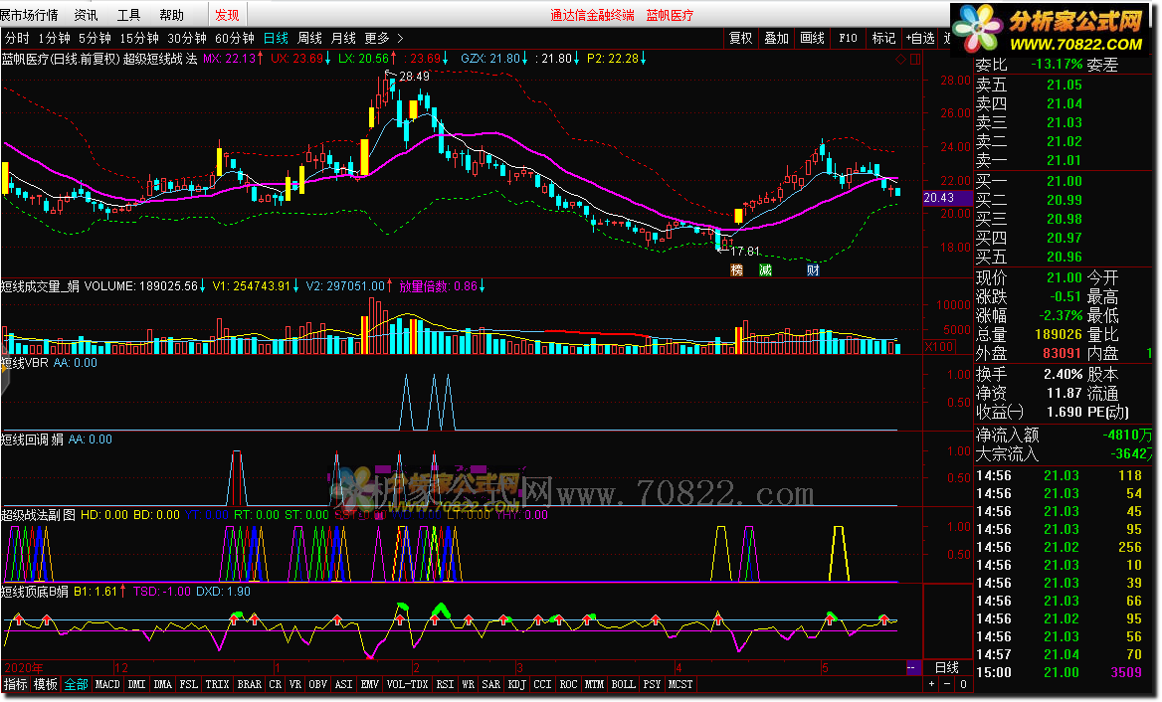The width and height of the screenshot is (1162, 702).
Task: Select the DMI indicator
Action: [x=137, y=684]
